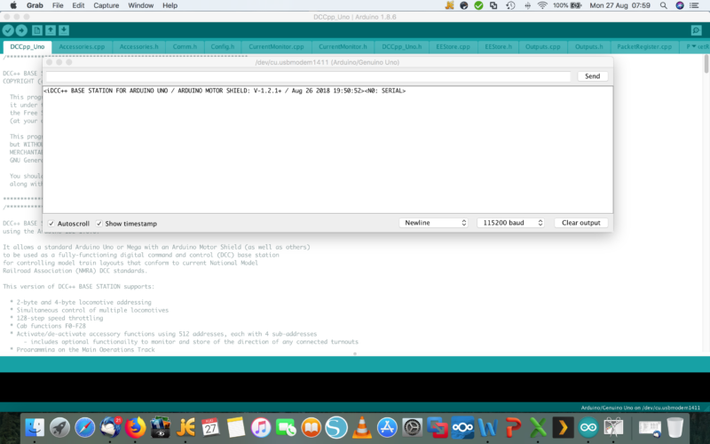
Task: Open the tab overflow dropdown arrow
Action: pyautogui.click(x=694, y=46)
